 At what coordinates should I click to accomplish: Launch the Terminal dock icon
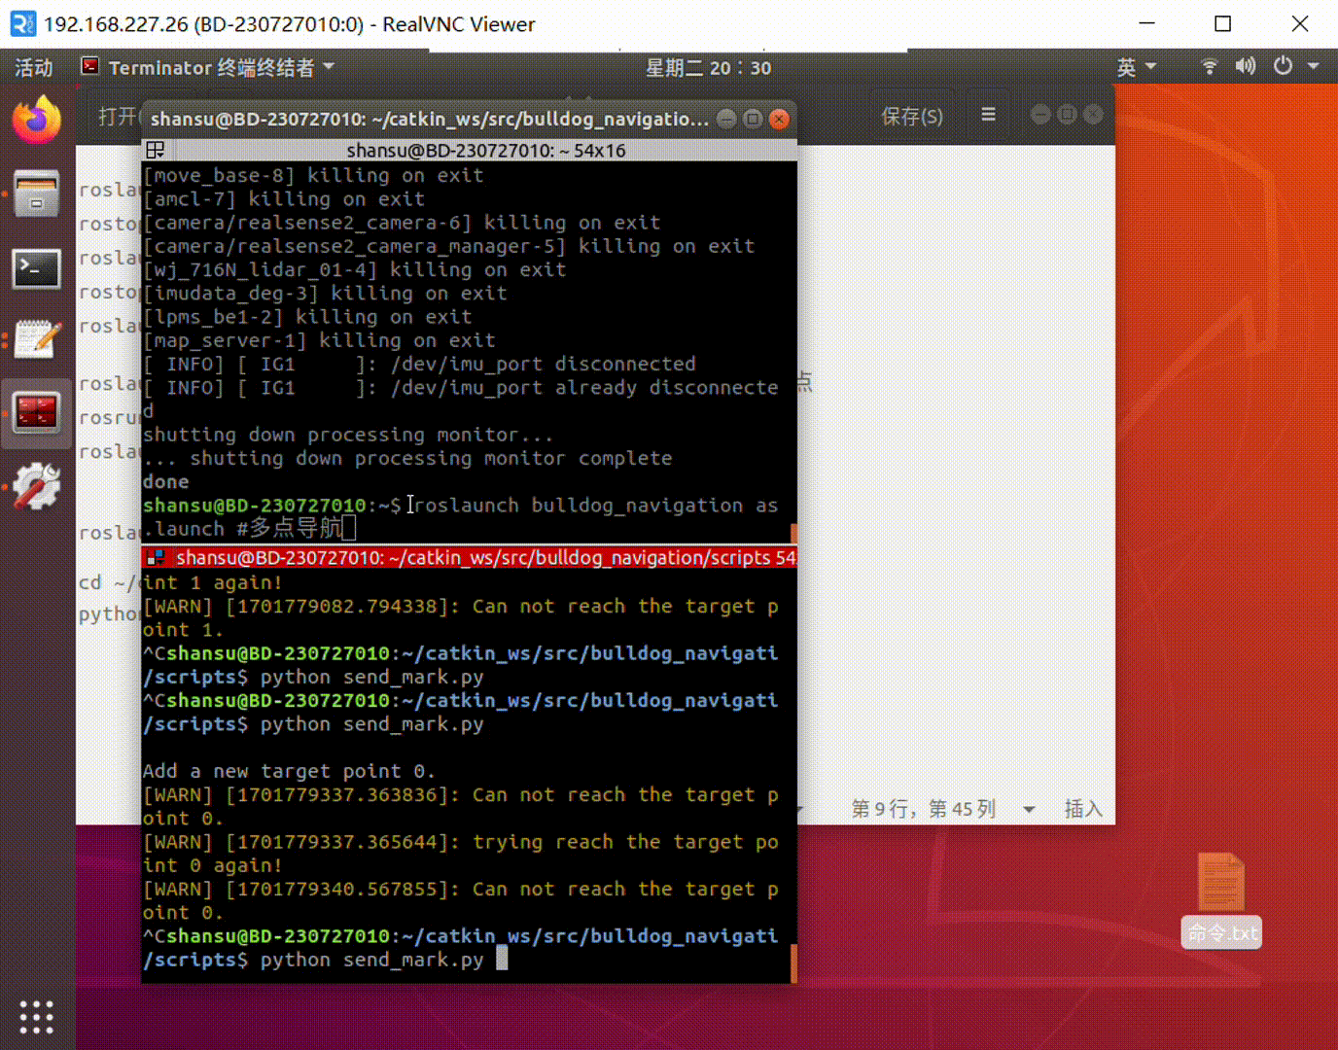click(36, 268)
